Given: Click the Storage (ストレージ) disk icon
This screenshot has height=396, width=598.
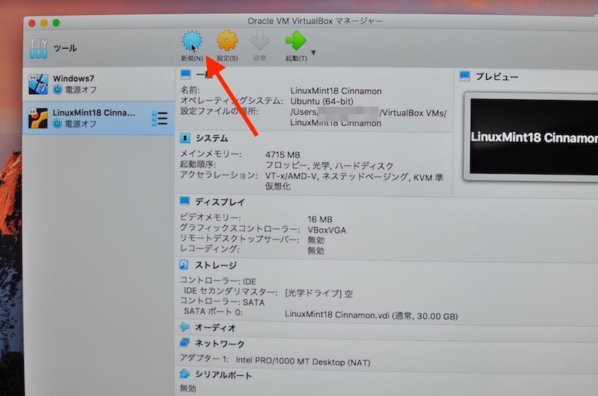Looking at the screenshot, I should click(184, 265).
